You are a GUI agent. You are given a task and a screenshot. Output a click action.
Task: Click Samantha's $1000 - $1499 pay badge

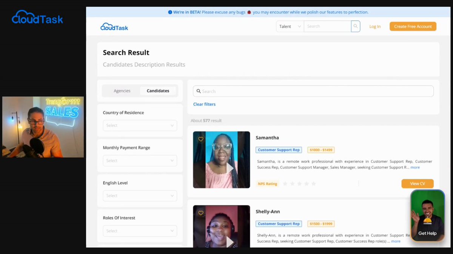(321, 150)
